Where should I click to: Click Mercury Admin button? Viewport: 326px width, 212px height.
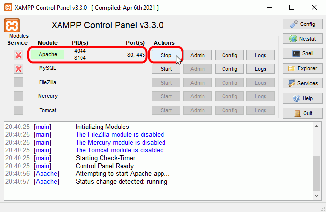pos(198,96)
